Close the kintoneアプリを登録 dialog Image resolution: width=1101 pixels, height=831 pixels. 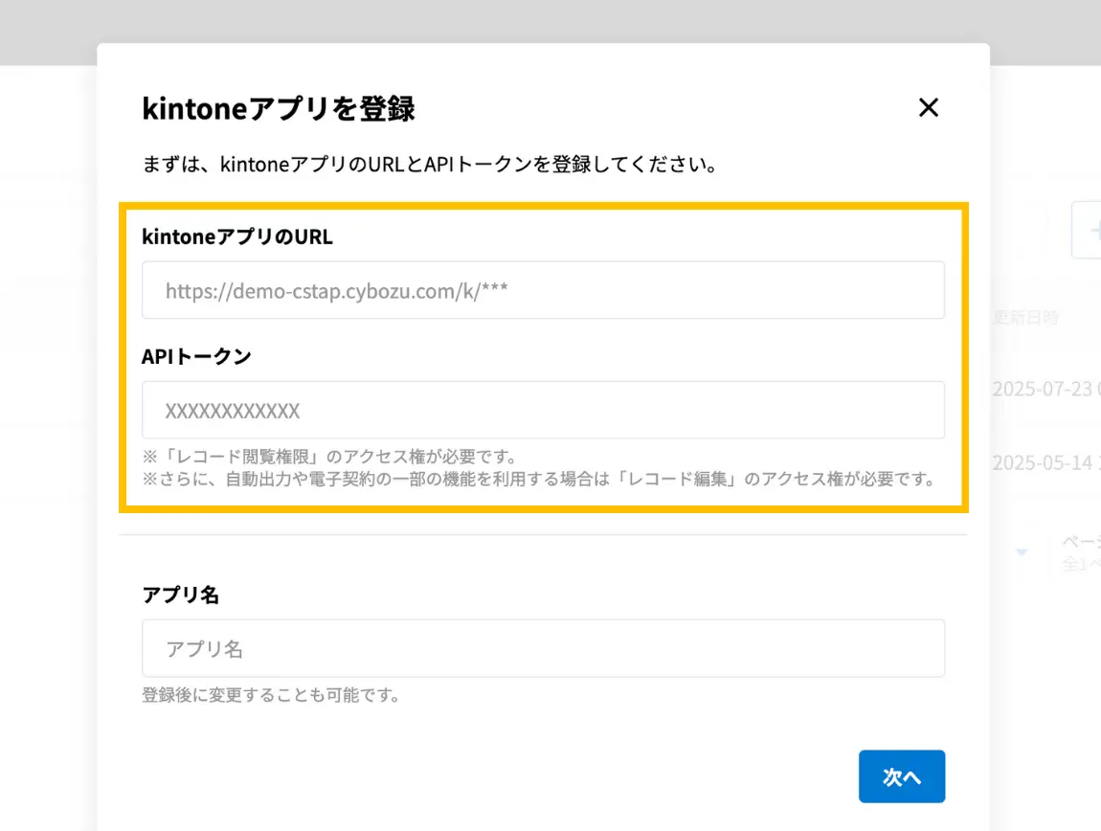tap(929, 107)
